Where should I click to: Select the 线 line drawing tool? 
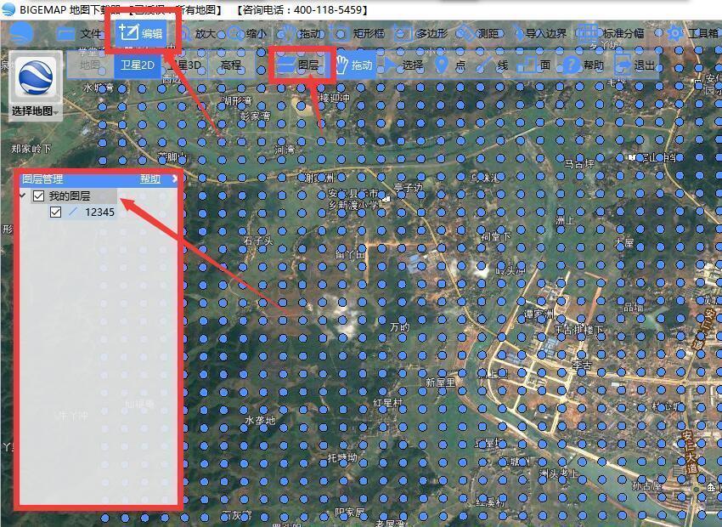pos(492,65)
